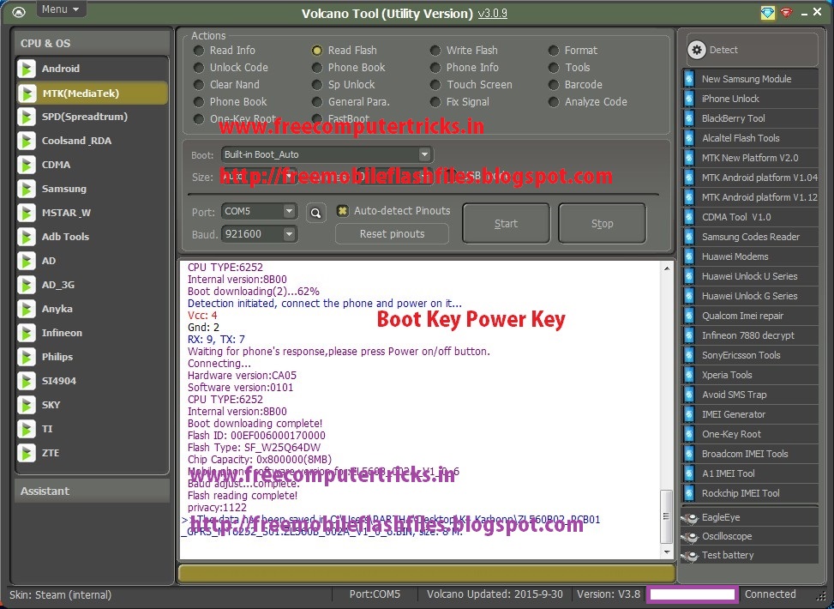This screenshot has width=834, height=609.
Task: Select the Read Info radio option
Action: (x=199, y=51)
